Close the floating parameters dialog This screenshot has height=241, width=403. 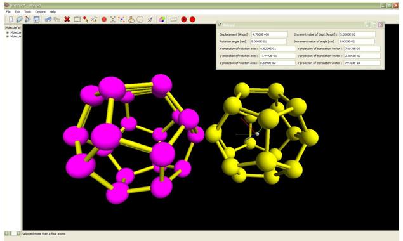pos(380,25)
